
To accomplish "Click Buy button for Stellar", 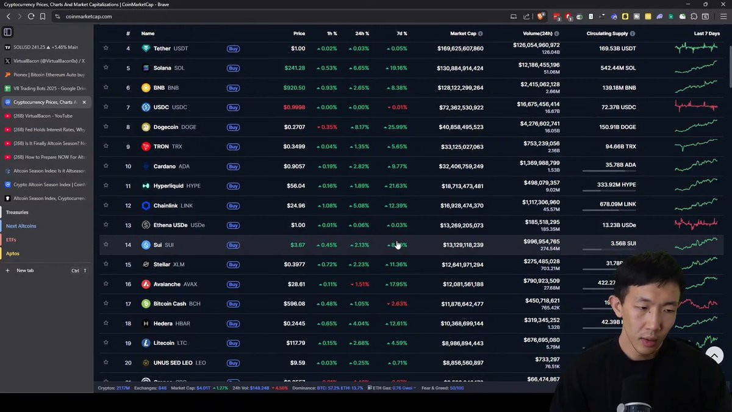I will click(x=233, y=265).
